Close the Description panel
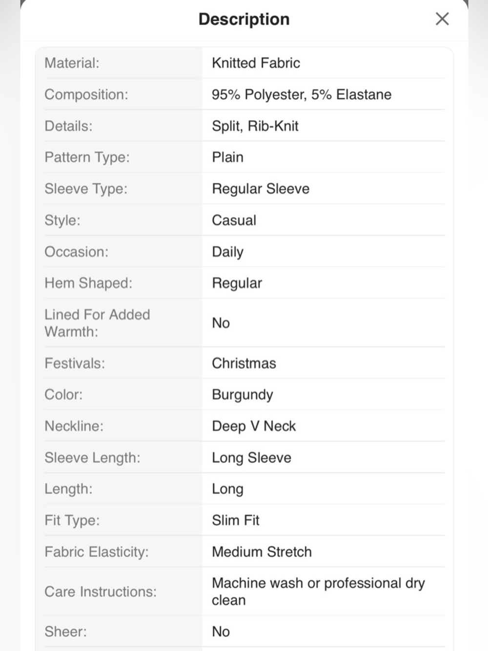Screen dimensions: 488x651 (x=442, y=19)
